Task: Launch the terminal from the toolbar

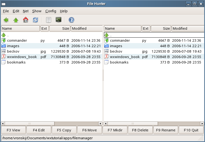Action: click(x=58, y=20)
